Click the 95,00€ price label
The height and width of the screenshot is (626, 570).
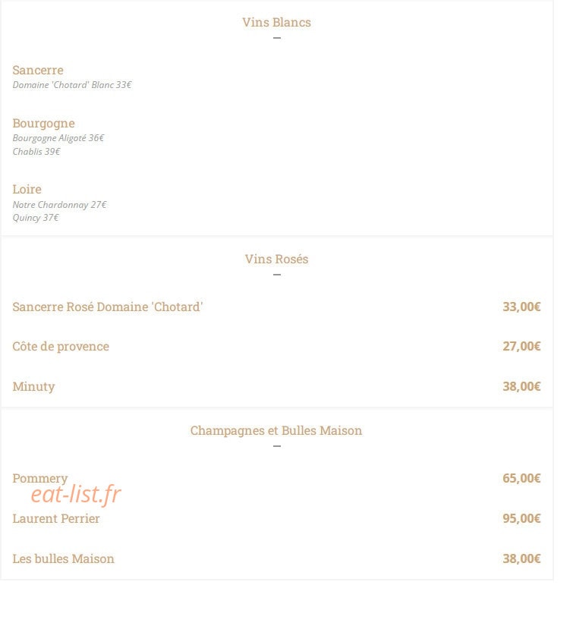(521, 518)
